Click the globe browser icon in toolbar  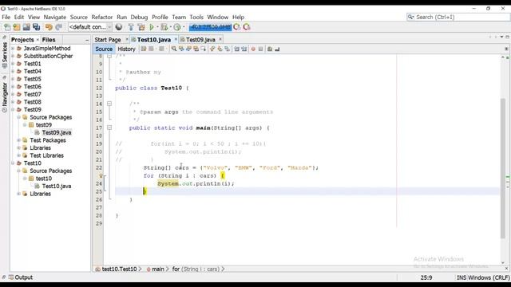click(119, 27)
